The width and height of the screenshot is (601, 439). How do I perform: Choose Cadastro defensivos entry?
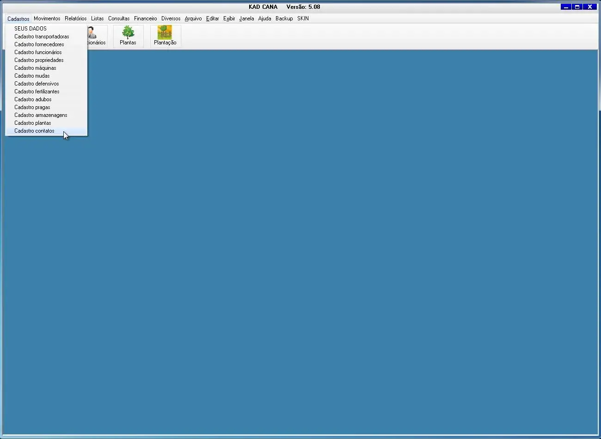(46, 84)
